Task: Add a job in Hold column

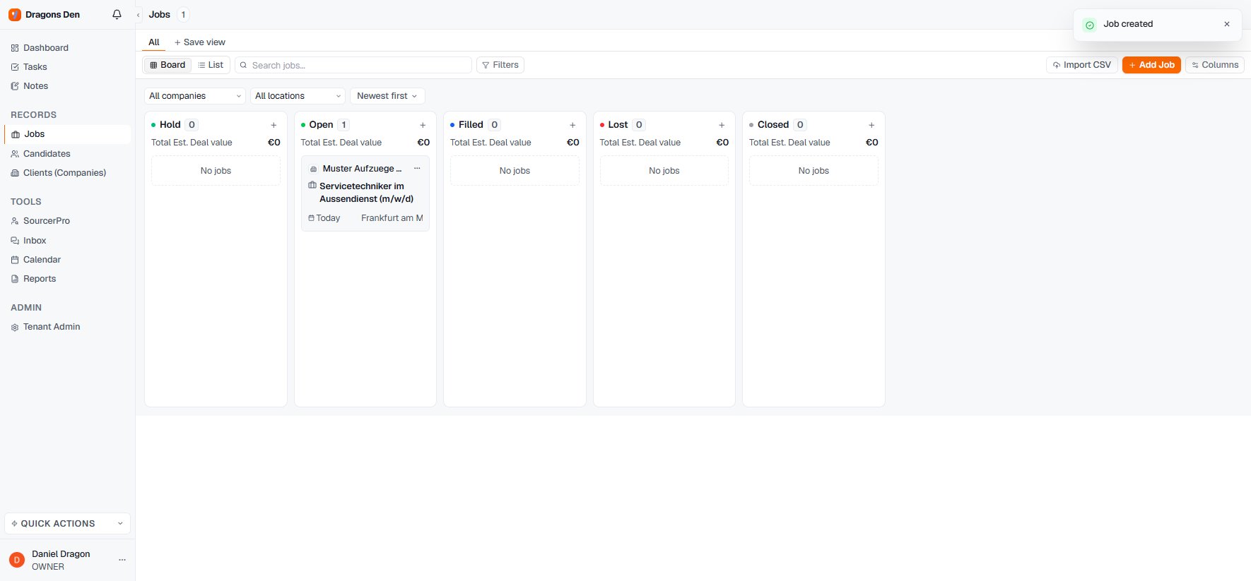Action: click(x=274, y=125)
